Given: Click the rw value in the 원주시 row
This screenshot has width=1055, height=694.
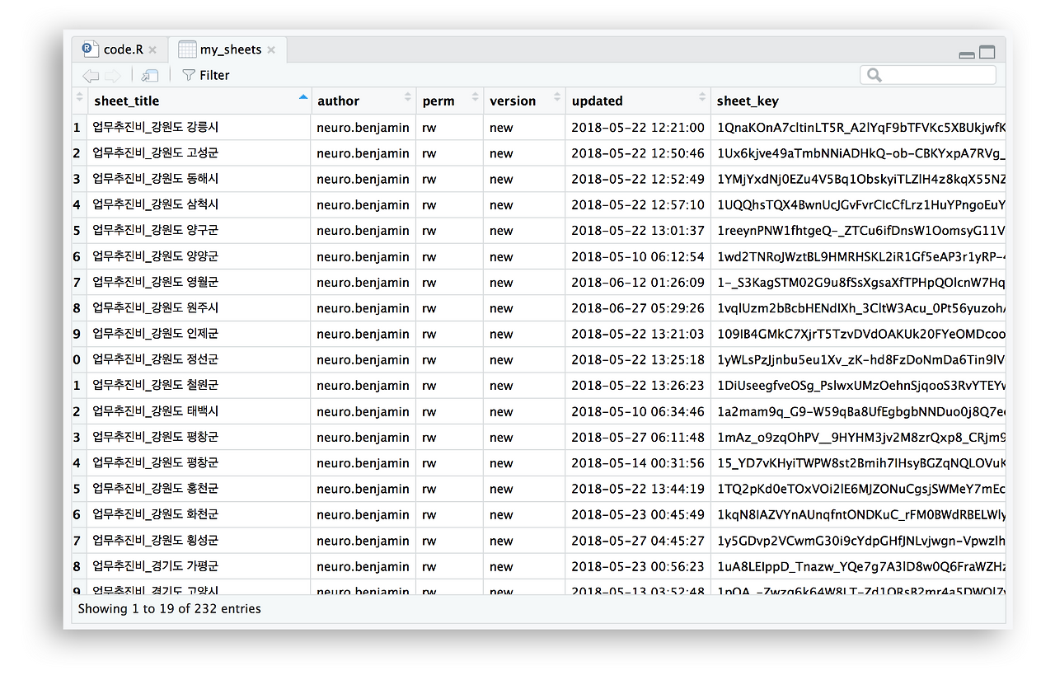Looking at the screenshot, I should click(429, 307).
